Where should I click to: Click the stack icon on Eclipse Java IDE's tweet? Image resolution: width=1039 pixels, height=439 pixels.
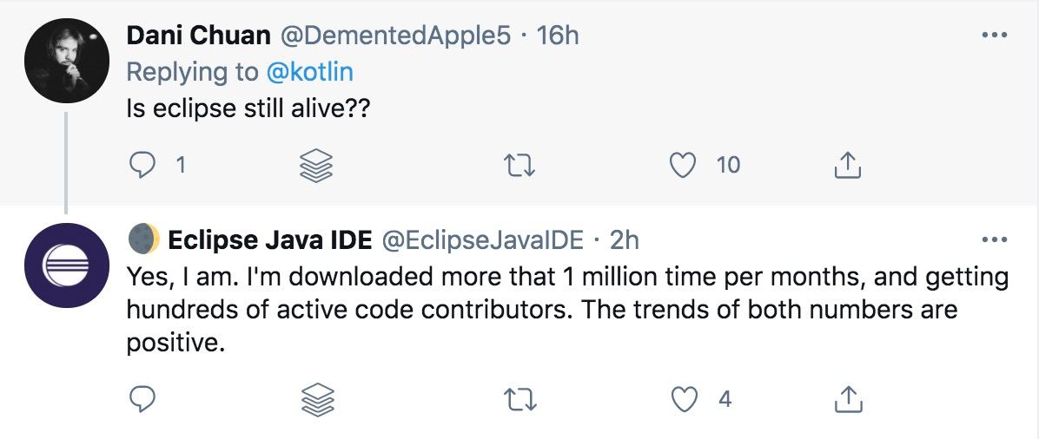317,399
